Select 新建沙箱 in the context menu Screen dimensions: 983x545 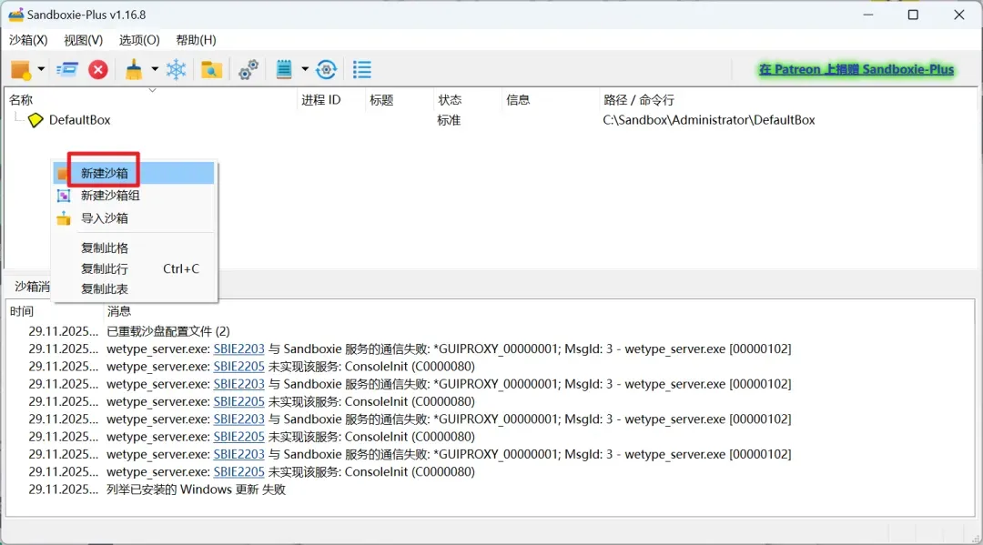(134, 173)
